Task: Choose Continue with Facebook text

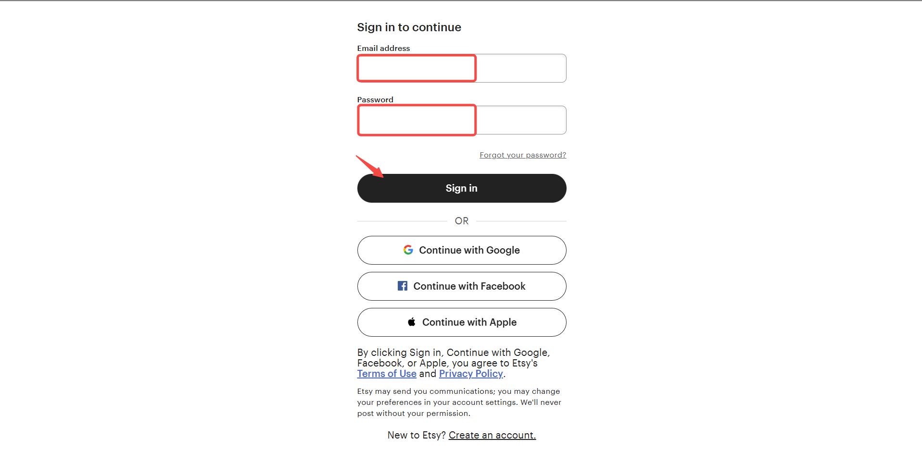Action: click(x=469, y=286)
